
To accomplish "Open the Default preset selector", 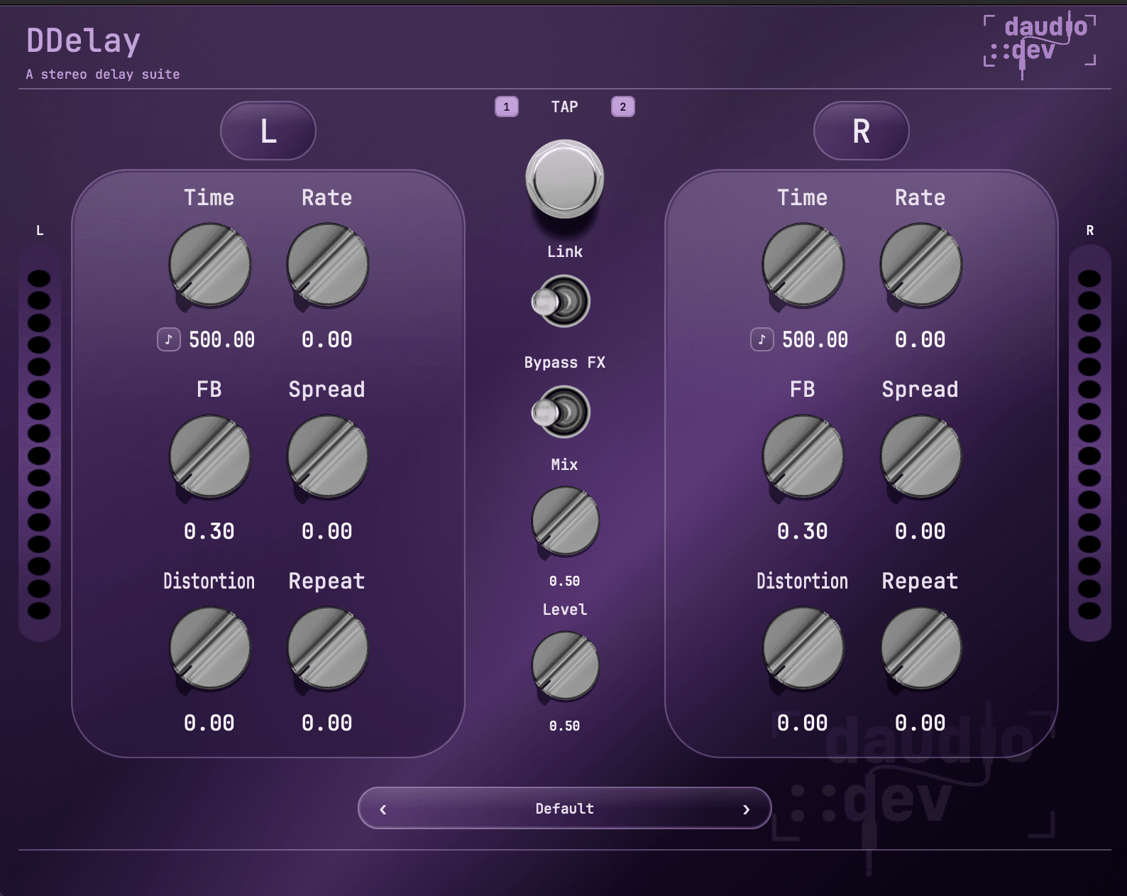I will click(565, 808).
